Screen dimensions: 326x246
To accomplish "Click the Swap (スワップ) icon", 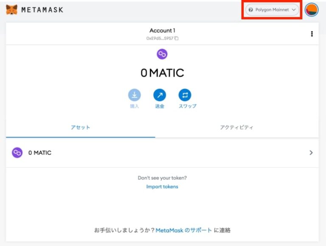I will tap(185, 95).
